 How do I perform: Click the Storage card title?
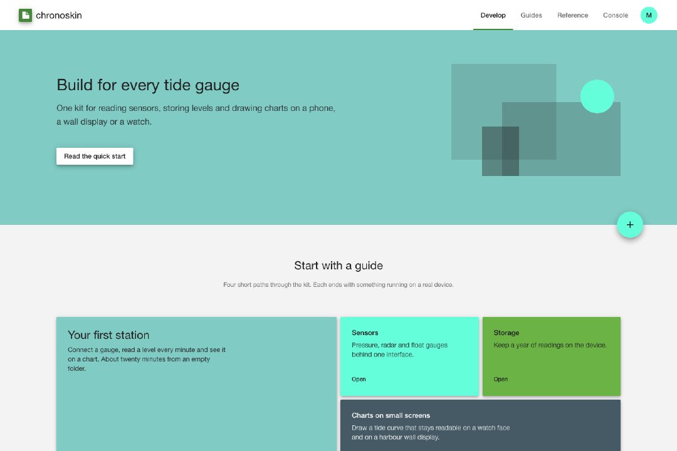(x=506, y=333)
